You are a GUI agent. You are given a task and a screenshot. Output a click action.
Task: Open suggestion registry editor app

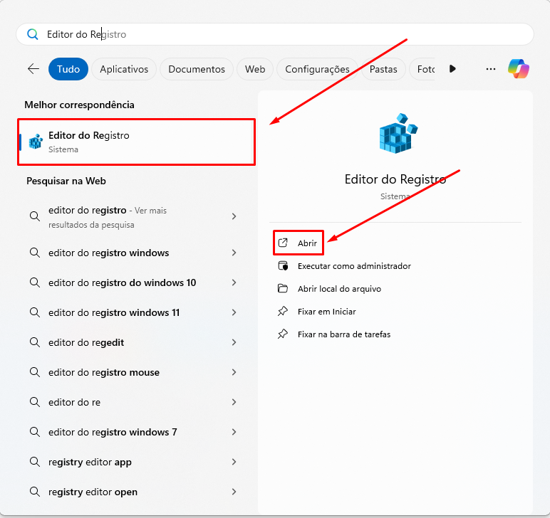135,462
